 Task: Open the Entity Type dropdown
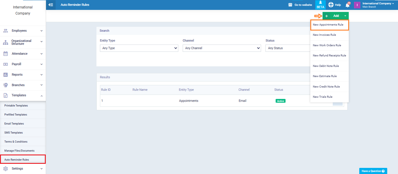139,48
